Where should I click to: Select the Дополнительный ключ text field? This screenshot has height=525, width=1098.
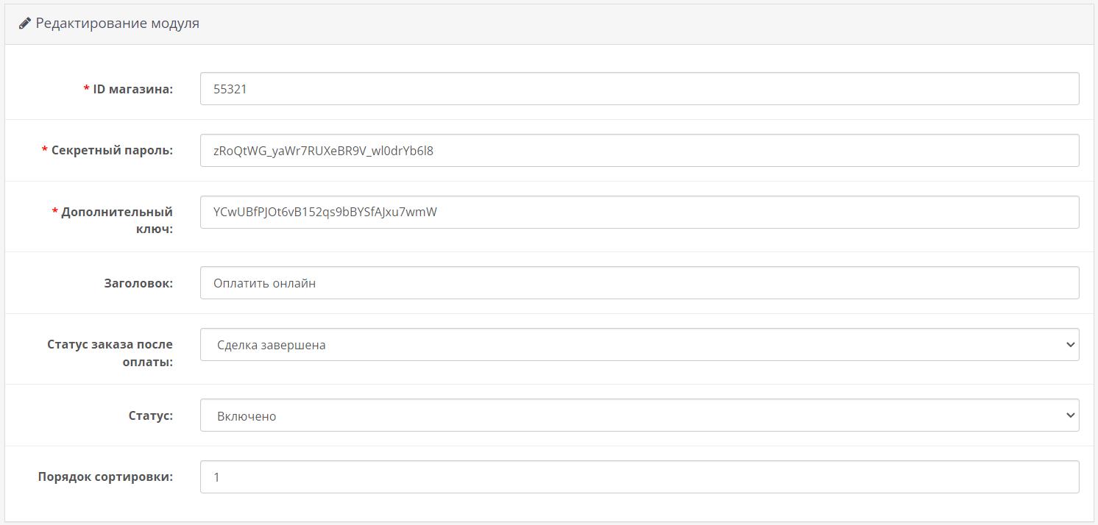(639, 213)
